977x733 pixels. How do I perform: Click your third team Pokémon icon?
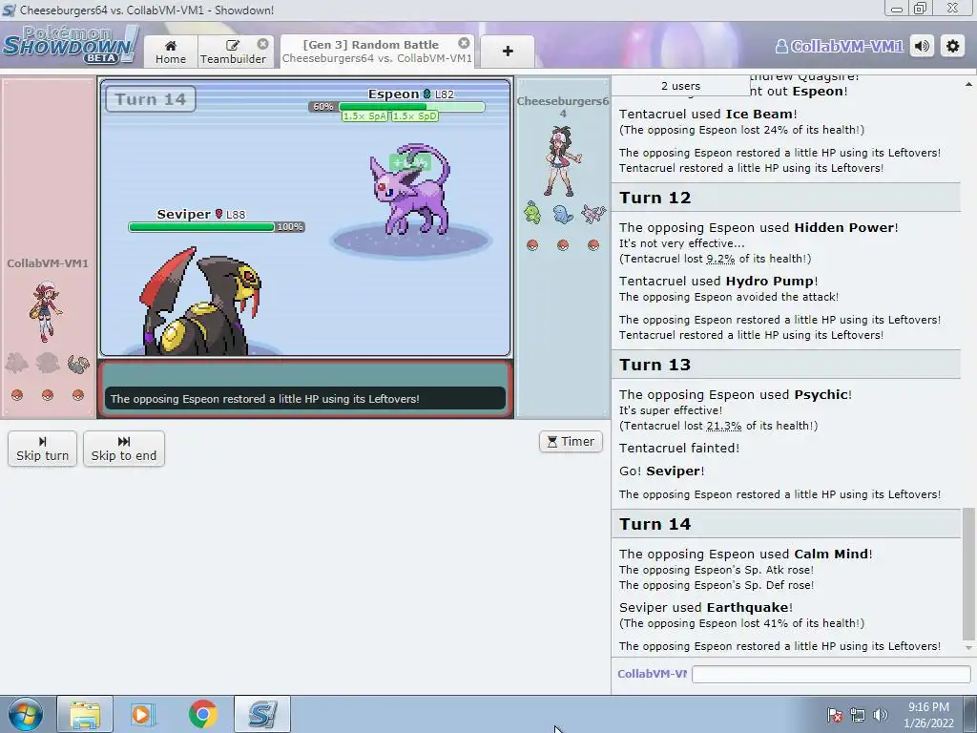[78, 364]
